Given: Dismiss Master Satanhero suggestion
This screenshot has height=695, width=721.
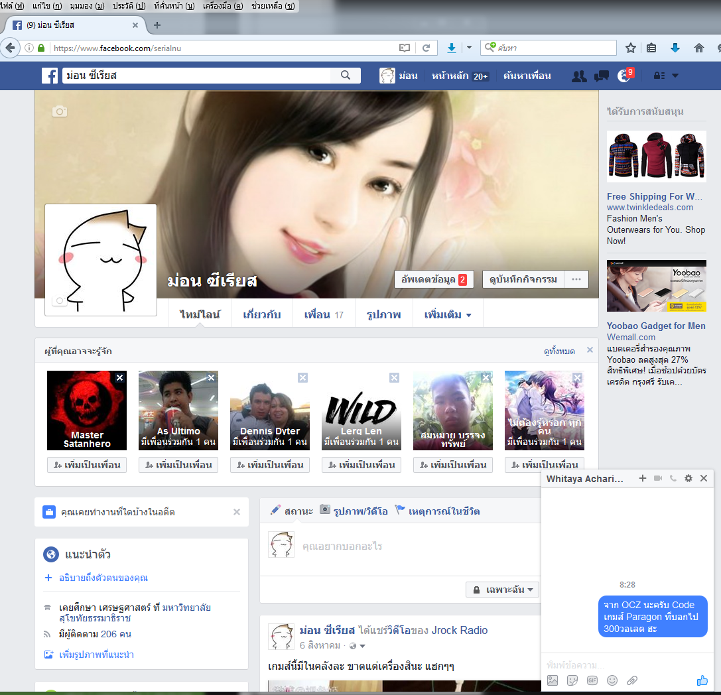Looking at the screenshot, I should [x=119, y=378].
